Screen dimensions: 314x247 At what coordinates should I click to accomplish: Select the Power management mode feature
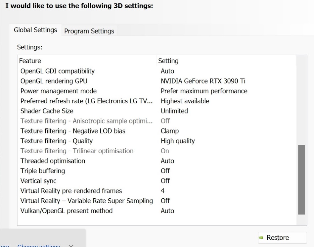pos(59,91)
